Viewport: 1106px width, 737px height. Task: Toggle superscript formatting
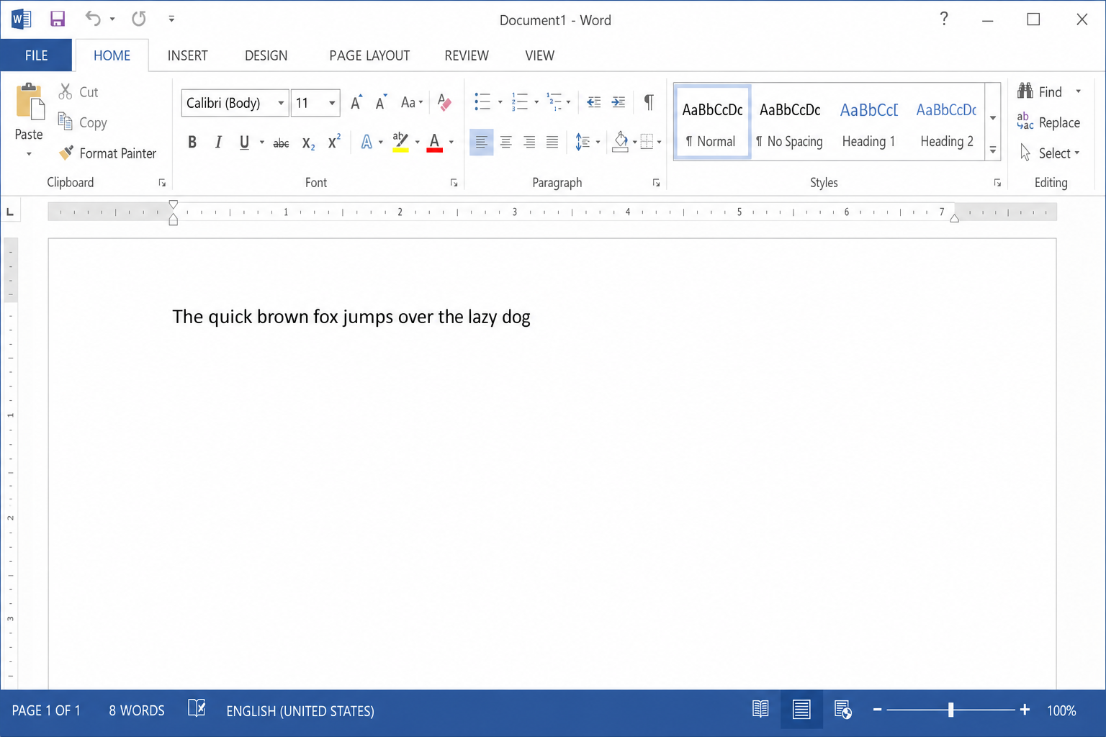[334, 142]
